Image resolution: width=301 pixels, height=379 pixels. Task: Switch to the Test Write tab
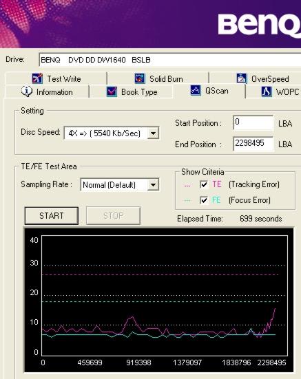coord(56,78)
